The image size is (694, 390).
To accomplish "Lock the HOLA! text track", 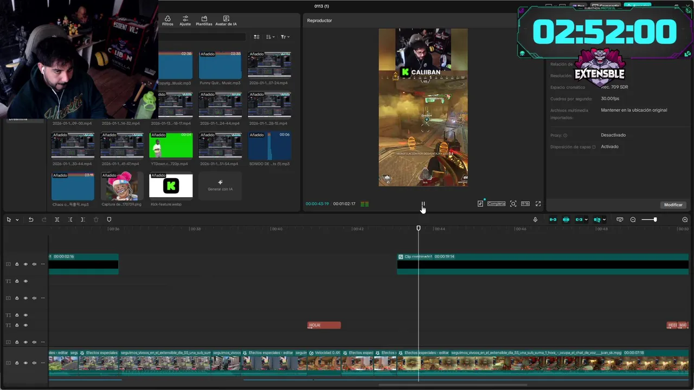I will click(17, 325).
